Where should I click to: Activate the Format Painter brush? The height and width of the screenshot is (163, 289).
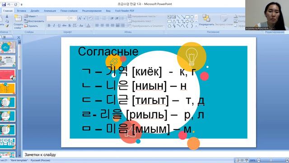pyautogui.click(x=7, y=26)
